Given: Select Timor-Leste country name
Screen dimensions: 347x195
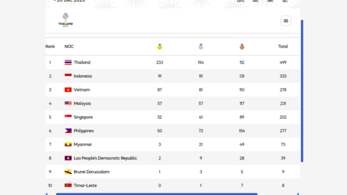Looking at the screenshot, I should click(x=85, y=185).
